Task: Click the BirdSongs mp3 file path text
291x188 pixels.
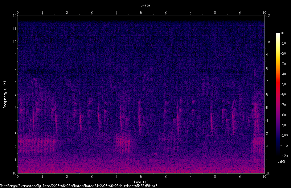Action: click(x=79, y=186)
